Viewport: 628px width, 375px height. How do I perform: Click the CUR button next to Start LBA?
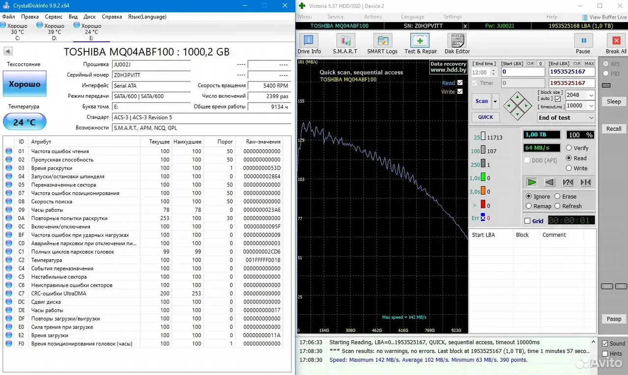(530, 63)
